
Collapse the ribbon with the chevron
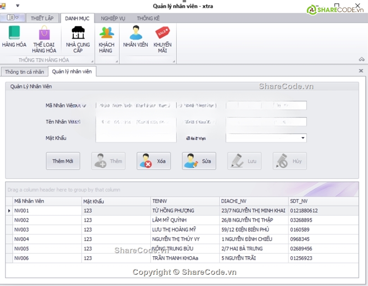(361, 59)
